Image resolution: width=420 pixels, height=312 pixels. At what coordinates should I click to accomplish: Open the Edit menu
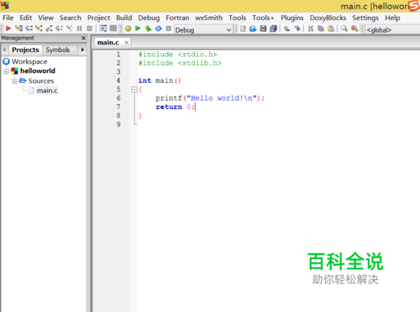[x=26, y=18]
